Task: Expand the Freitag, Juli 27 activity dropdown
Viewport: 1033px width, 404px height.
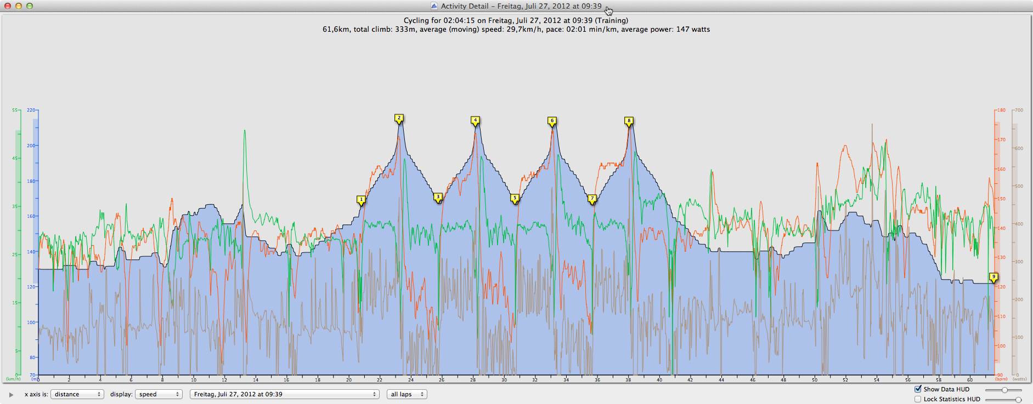Action: (x=284, y=394)
